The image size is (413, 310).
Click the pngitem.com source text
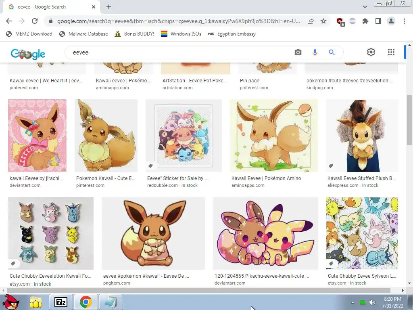point(117,283)
